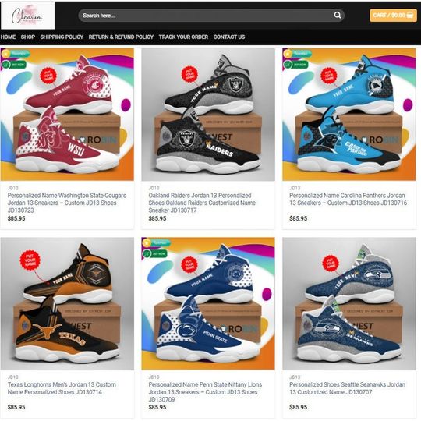Open the cart basket icon
Viewport: 421px width, 421px height.
[410, 15]
